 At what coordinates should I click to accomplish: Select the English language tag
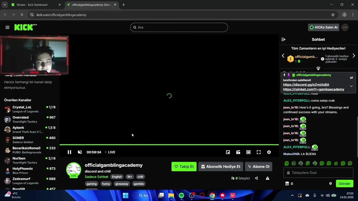click(117, 177)
